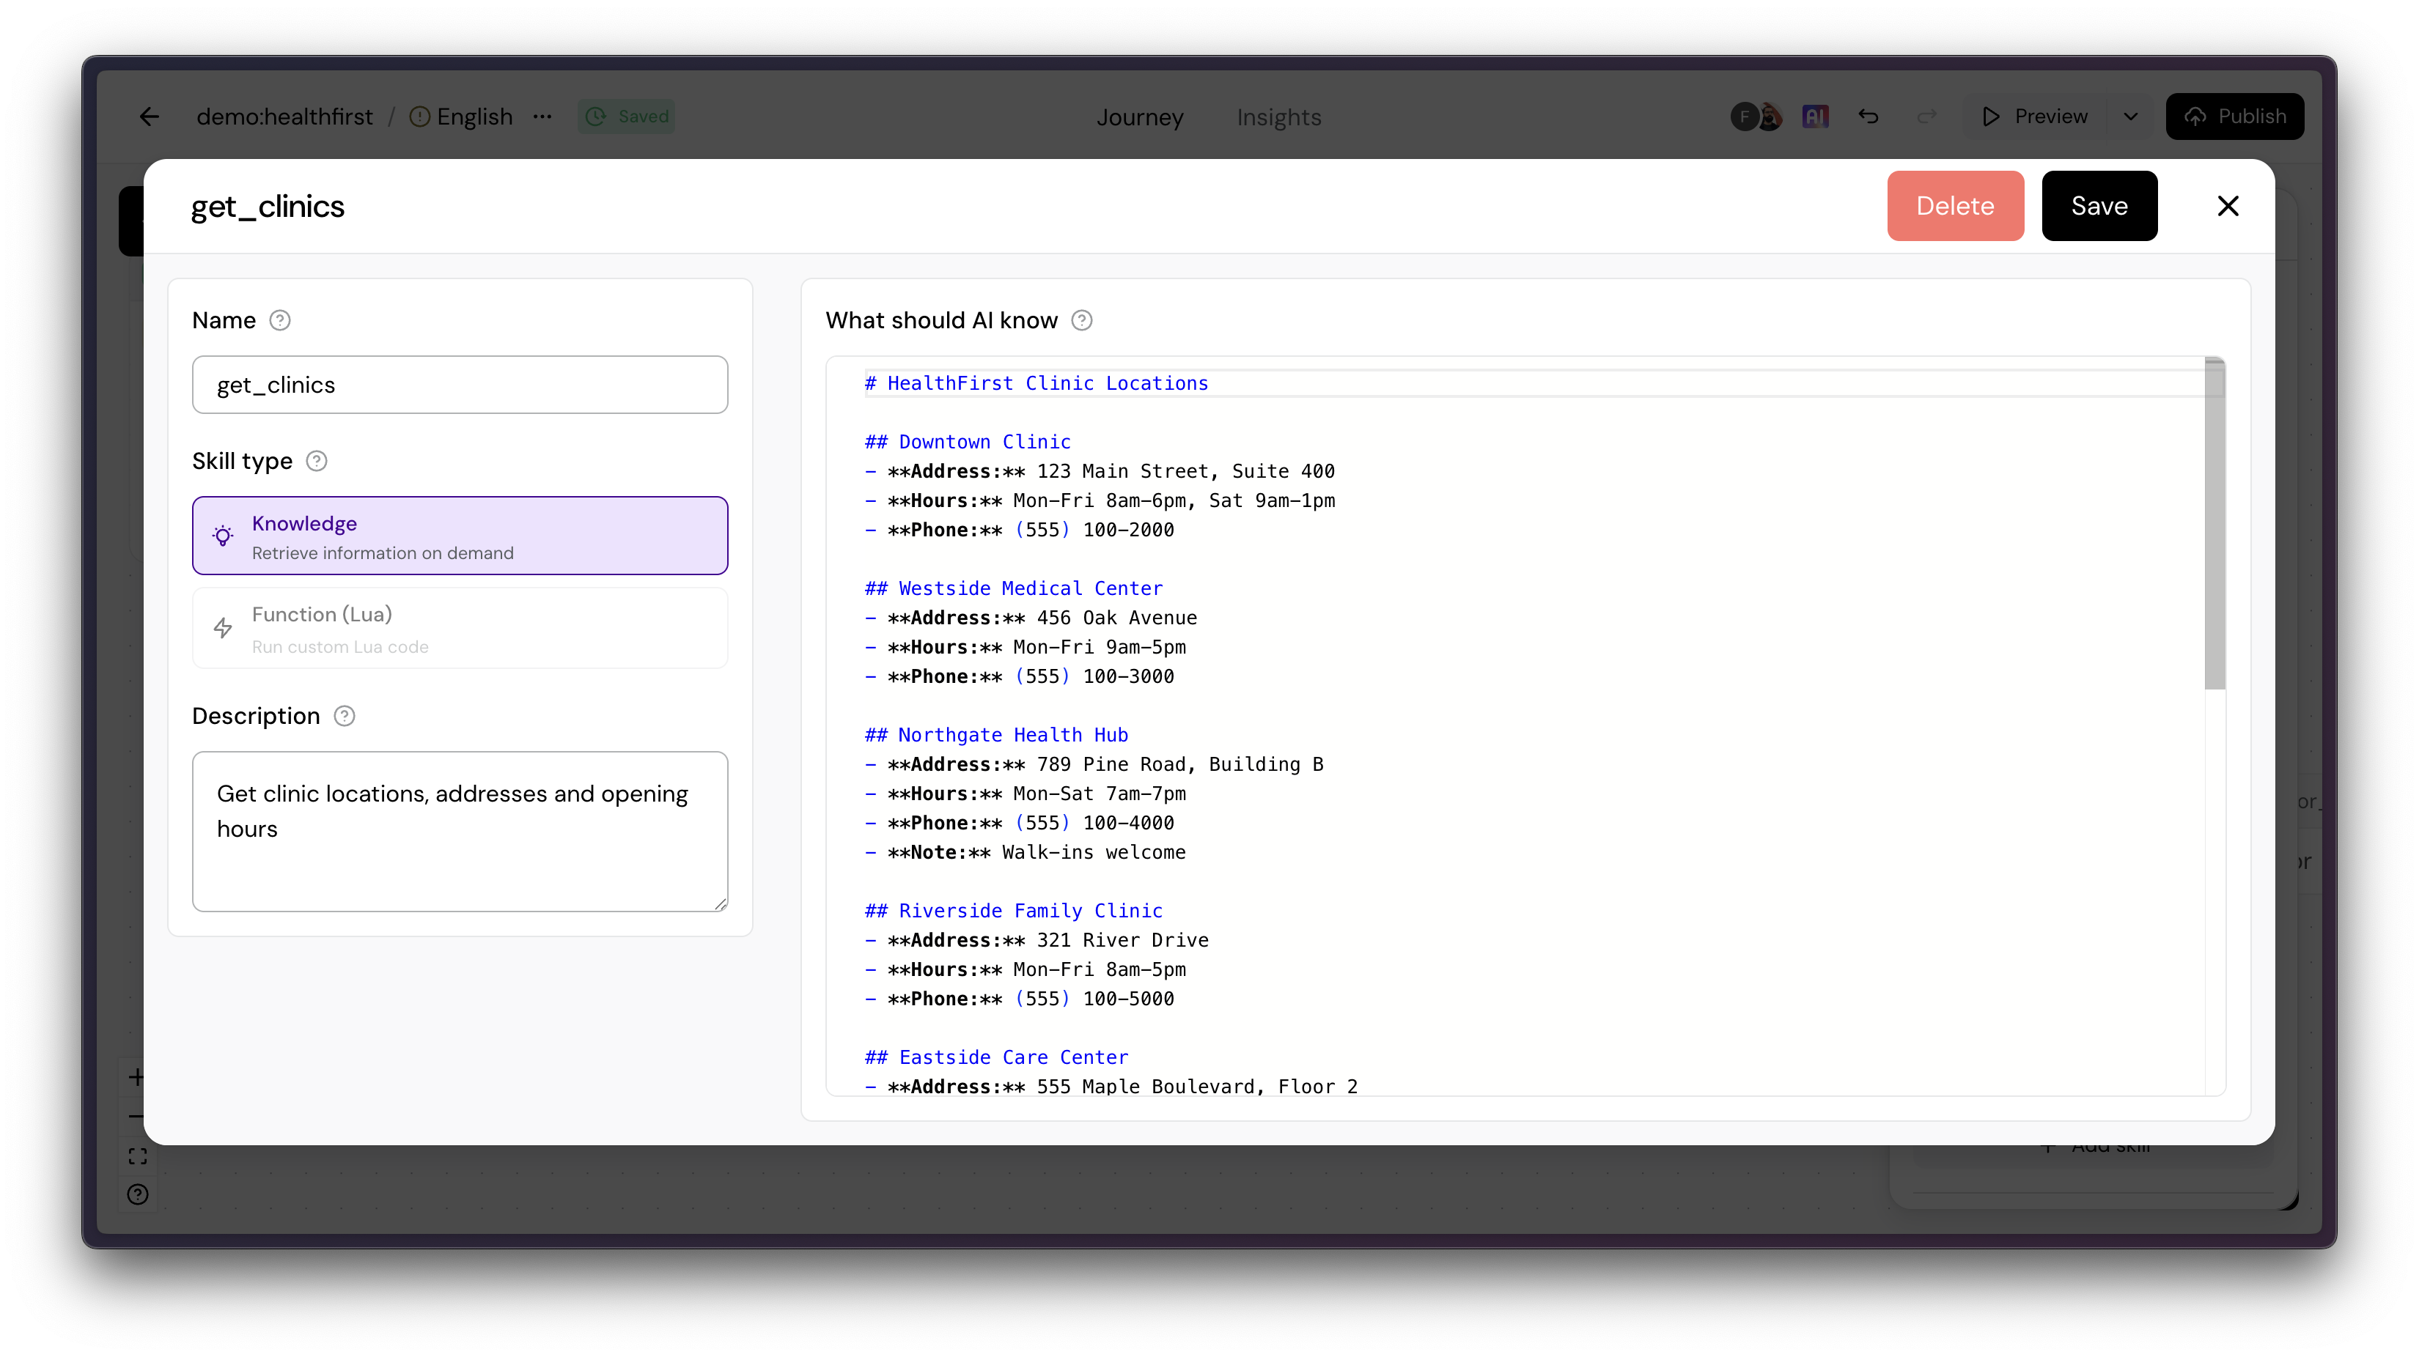This screenshot has width=2419, height=1357.
Task: Click the help icon next to Name
Action: click(280, 321)
